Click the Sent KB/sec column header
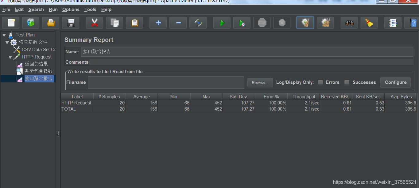This screenshot has width=419, height=188. pos(368,96)
